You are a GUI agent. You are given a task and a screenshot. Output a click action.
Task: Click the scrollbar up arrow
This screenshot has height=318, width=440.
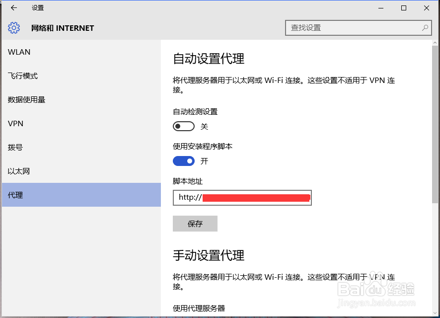coord(435,43)
